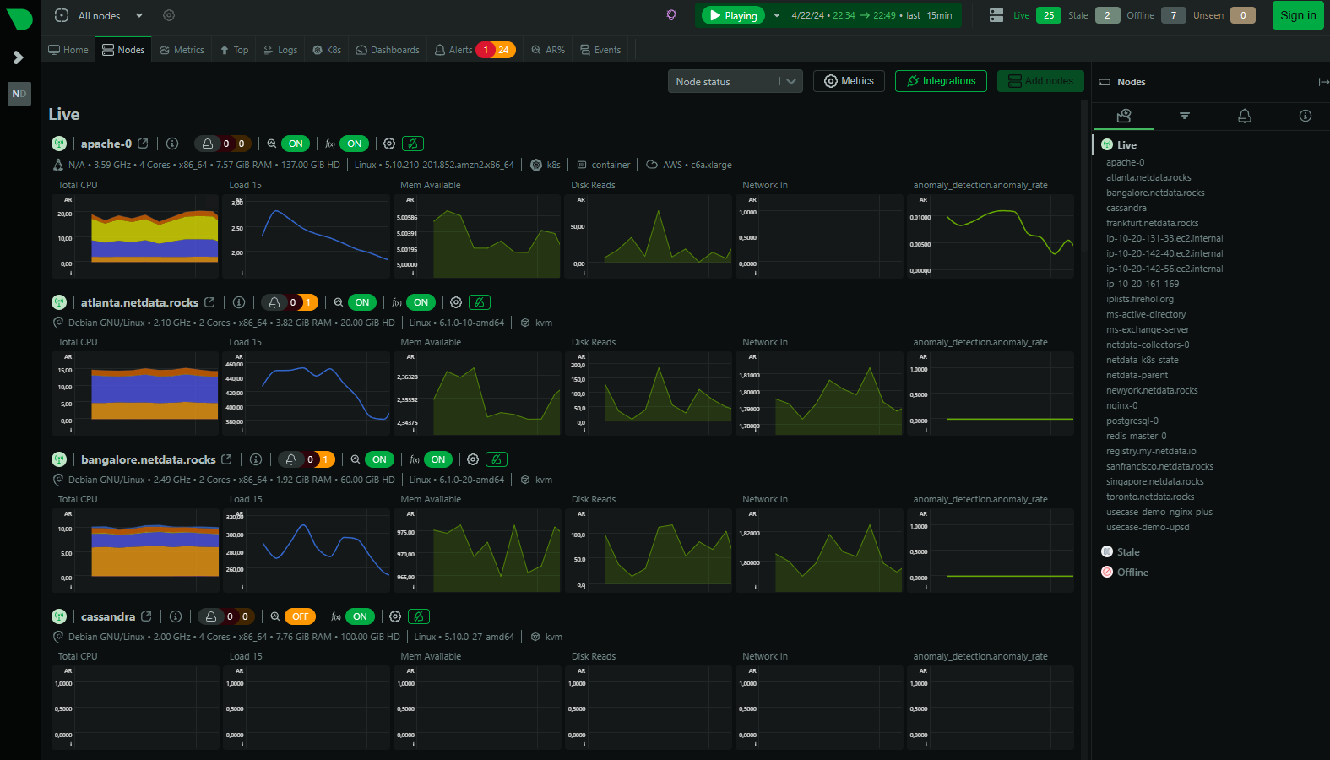
Task: Open apache-0 external link icon
Action: (x=144, y=144)
